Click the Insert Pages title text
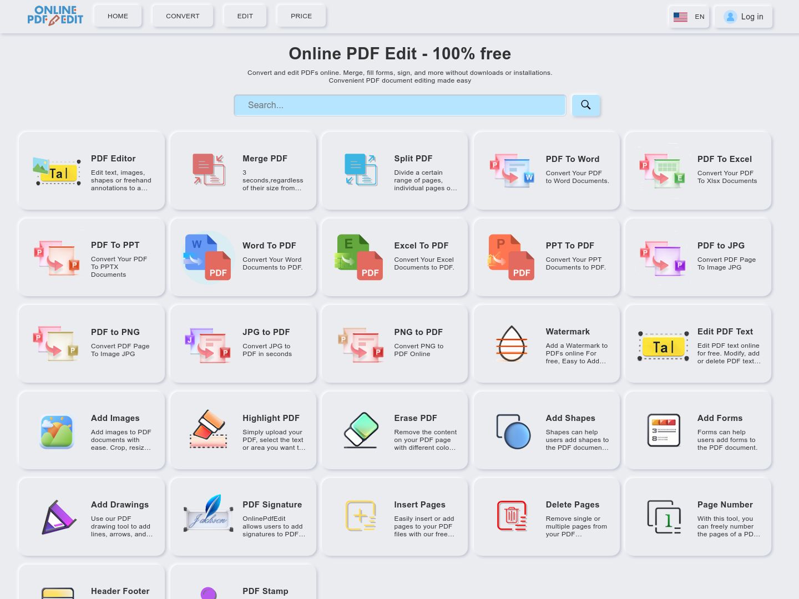Viewport: 799px width, 599px height. pyautogui.click(x=420, y=505)
